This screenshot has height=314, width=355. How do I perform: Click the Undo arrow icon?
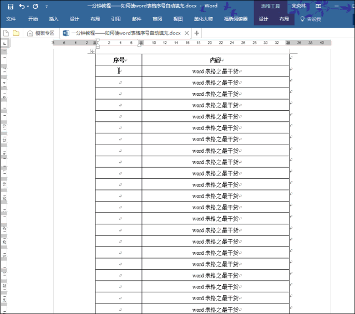tap(22, 6)
